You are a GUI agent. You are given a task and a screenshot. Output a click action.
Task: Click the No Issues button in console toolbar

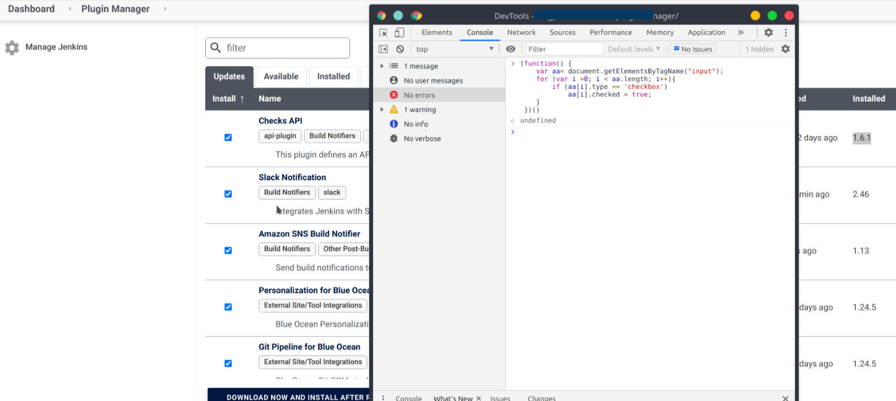[x=693, y=49]
